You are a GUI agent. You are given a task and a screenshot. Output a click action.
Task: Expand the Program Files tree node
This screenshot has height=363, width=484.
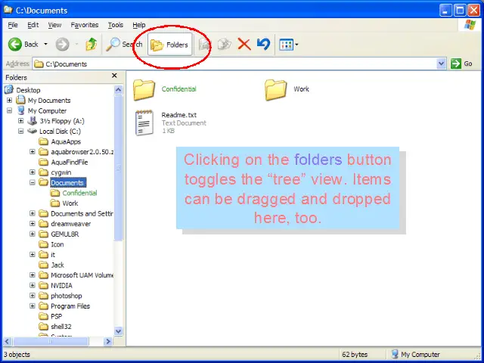tap(32, 306)
